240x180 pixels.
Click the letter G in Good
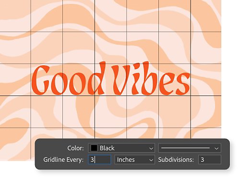coord(40,80)
